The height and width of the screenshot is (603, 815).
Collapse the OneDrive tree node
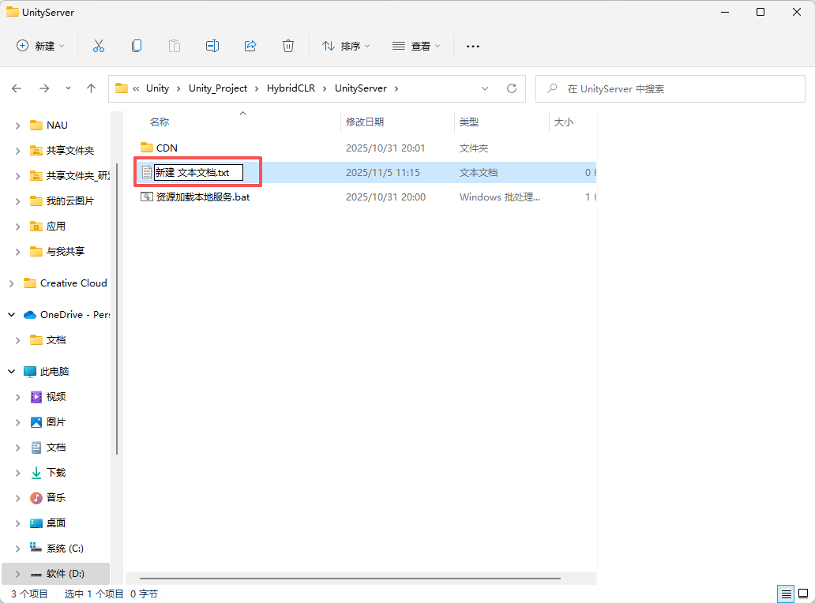coord(11,315)
